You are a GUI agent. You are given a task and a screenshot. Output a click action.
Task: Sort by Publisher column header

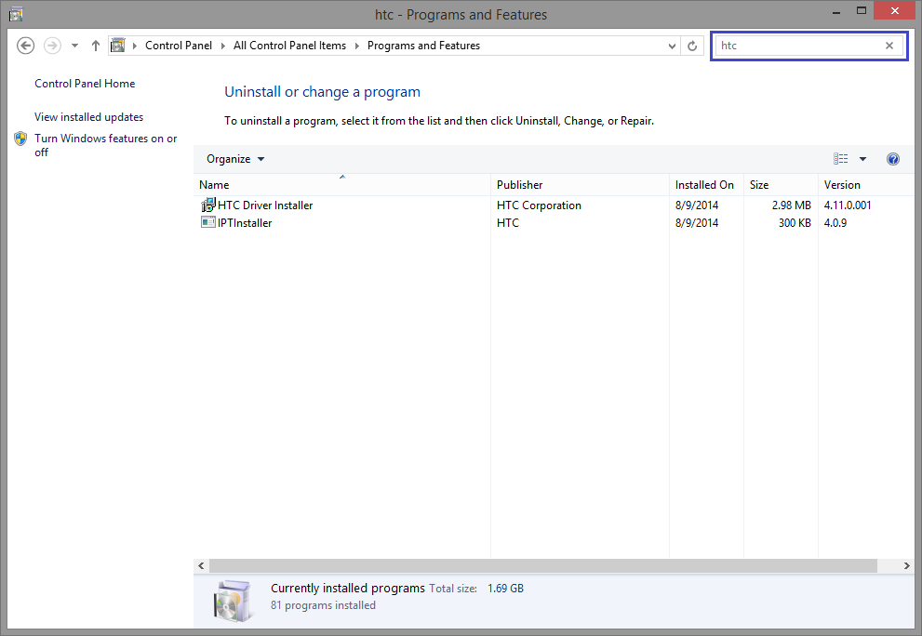(x=580, y=184)
